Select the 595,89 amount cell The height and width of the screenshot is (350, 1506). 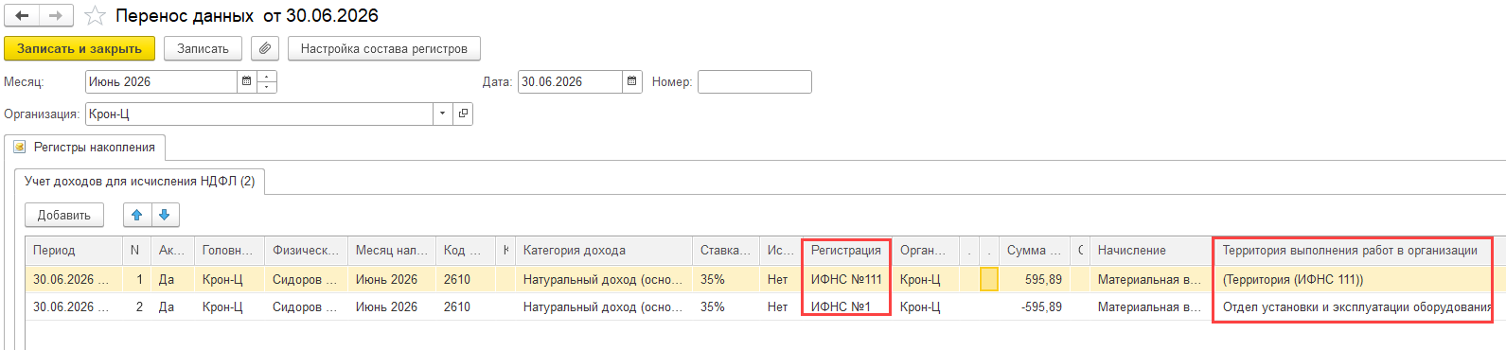1035,279
